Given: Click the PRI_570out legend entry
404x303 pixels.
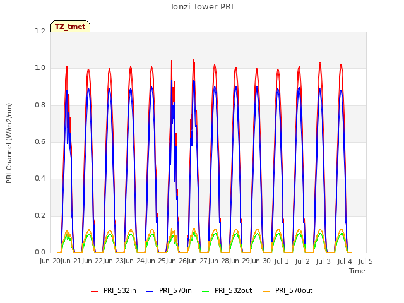Looking at the screenshot, I should point(288,291).
